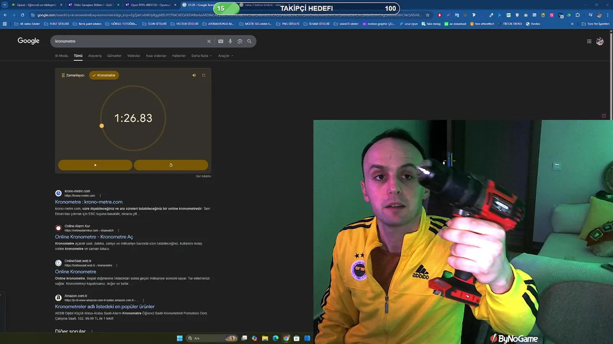Expand the Daha fazla dropdown
613x344 pixels.
click(201, 55)
